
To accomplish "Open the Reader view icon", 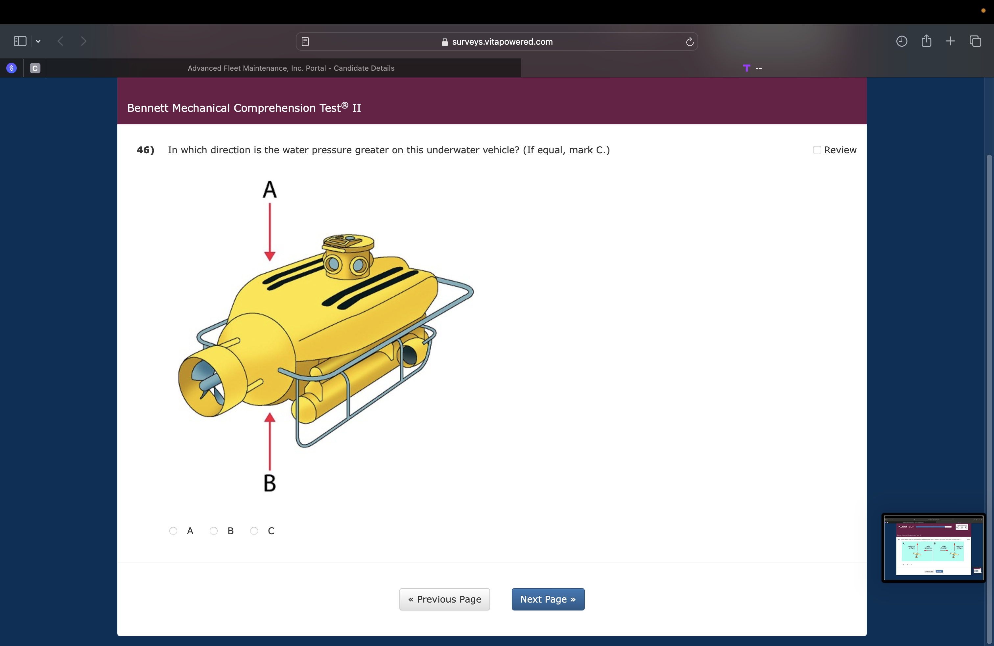I will pos(305,41).
